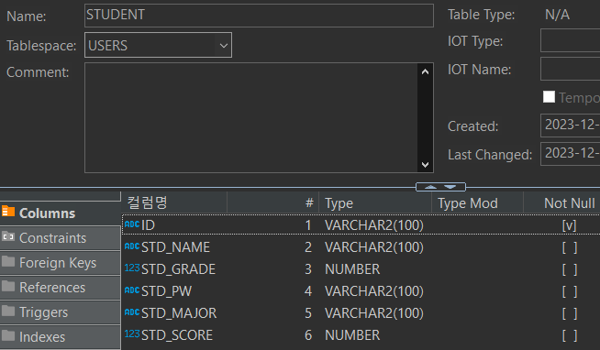Click the Comment scrollbar down arrow
Screen dimensions: 600x350
[425, 165]
